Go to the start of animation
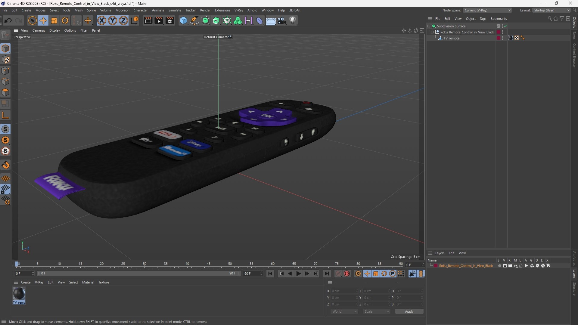This screenshot has height=325, width=578. click(x=270, y=274)
